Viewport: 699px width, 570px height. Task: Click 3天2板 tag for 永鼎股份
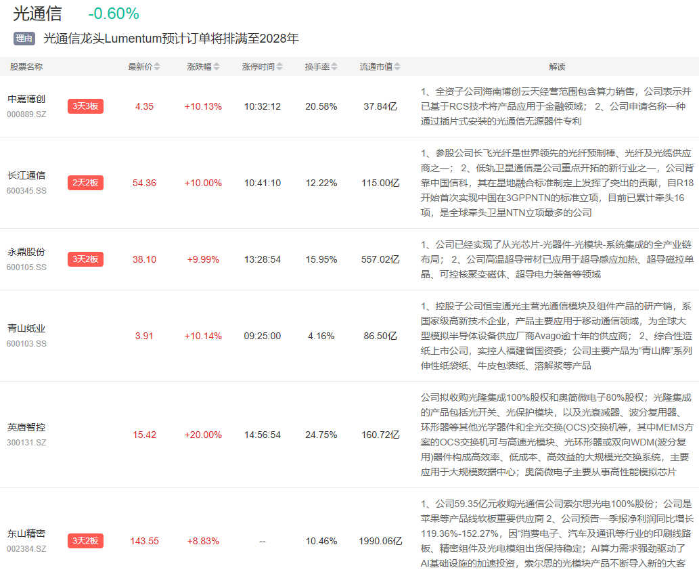(x=85, y=259)
